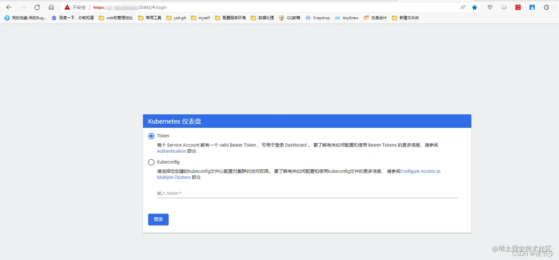The height and width of the screenshot is (260, 559).
Task: Open the Read Aloud icon in the address bar
Action: click(x=463, y=7)
